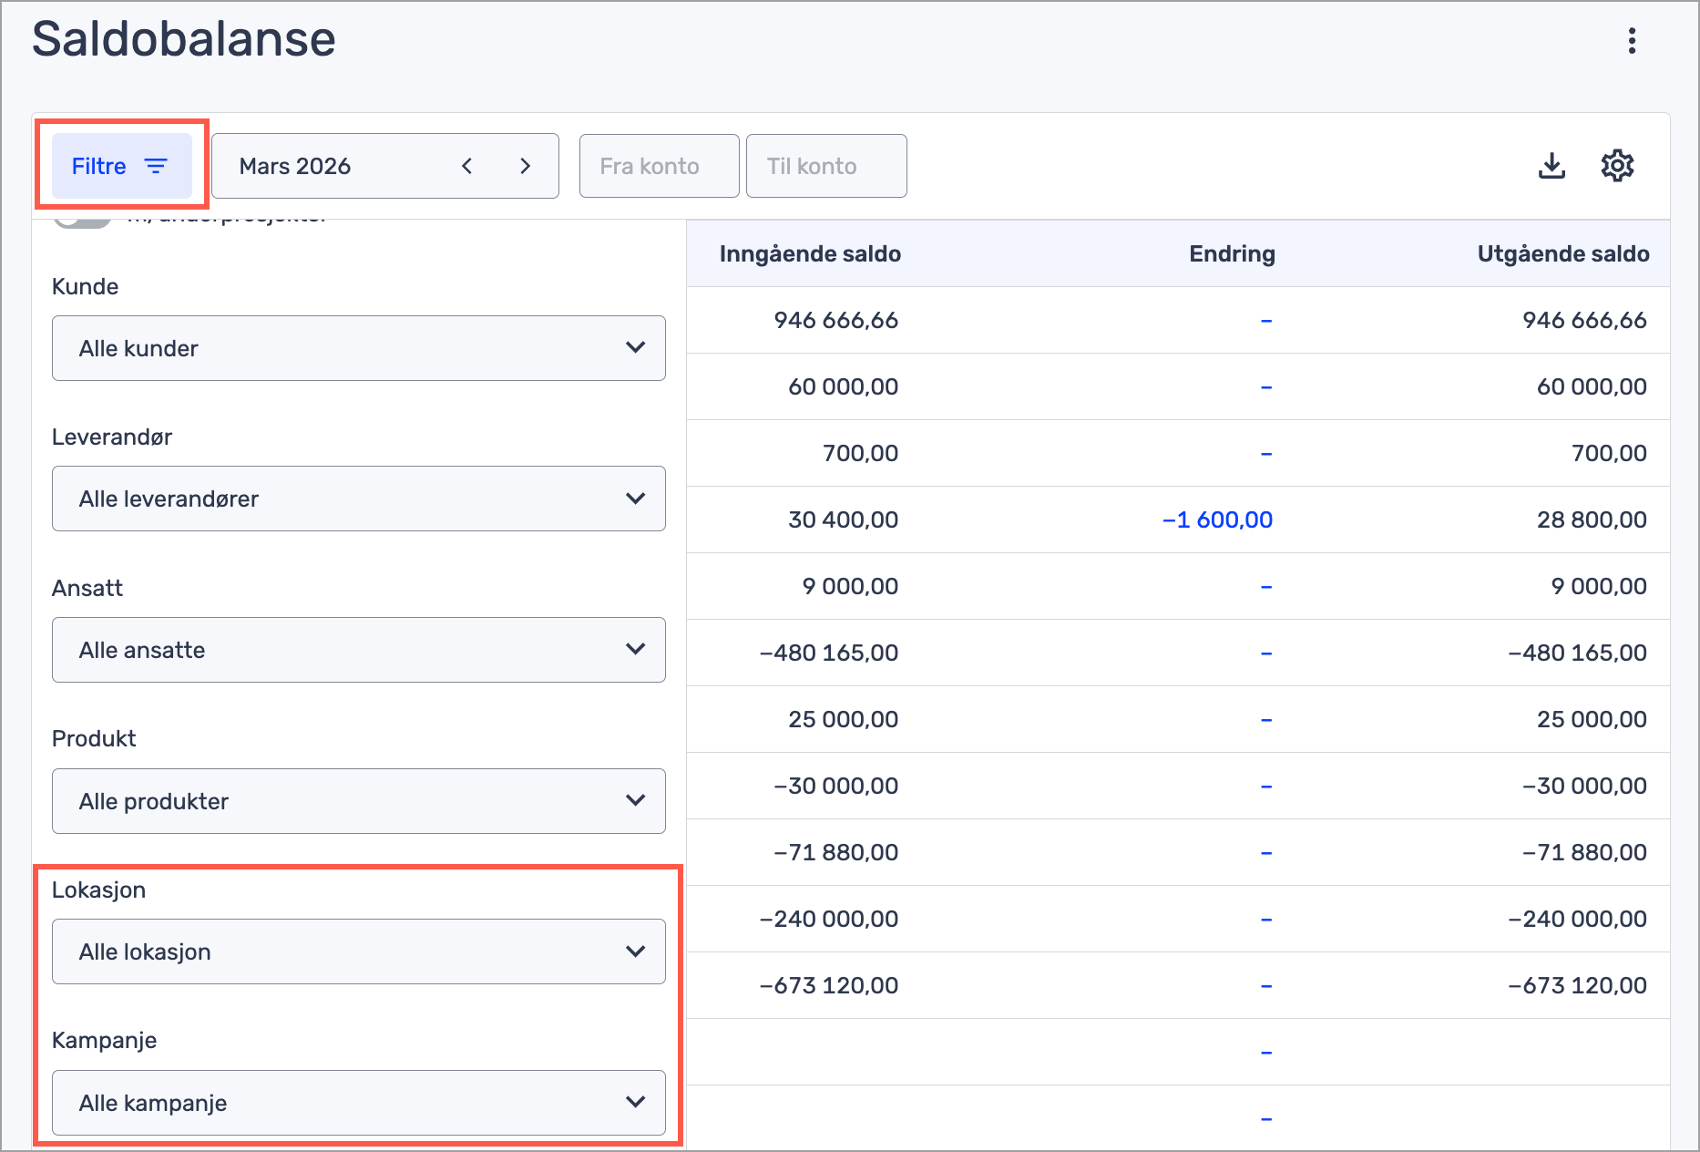Open the Mars 2026 period selector
Screen dimensions: 1700x1152
pos(328,166)
